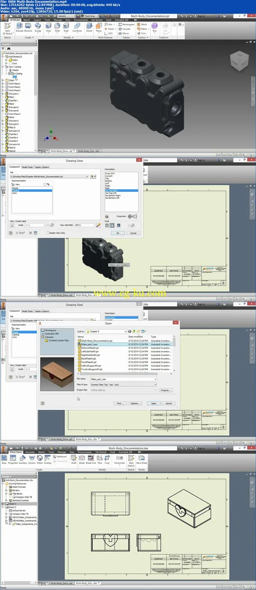Create a Section view
This screenshot has height=590, width=256.
pyautogui.click(x=32, y=460)
